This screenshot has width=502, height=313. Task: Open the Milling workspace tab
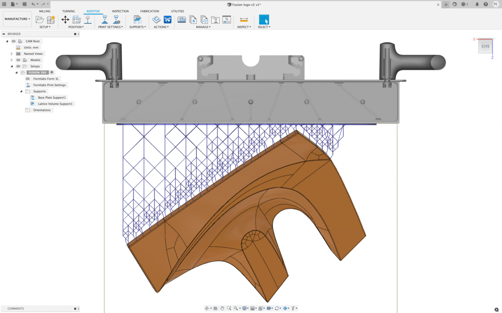click(x=45, y=11)
